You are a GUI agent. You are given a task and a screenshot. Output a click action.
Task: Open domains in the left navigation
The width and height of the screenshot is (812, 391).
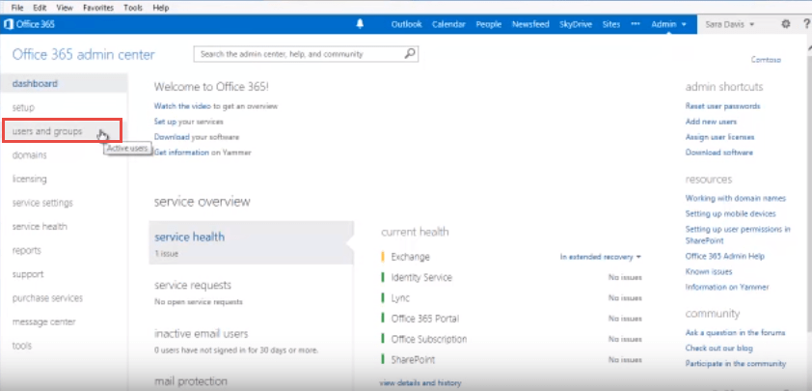coord(30,155)
